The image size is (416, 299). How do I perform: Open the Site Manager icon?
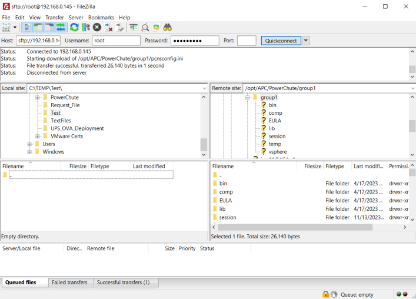pos(6,27)
